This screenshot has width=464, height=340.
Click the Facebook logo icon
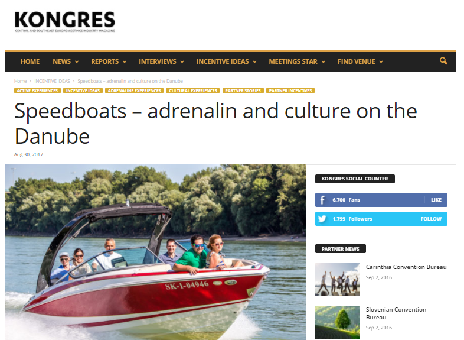[322, 200]
